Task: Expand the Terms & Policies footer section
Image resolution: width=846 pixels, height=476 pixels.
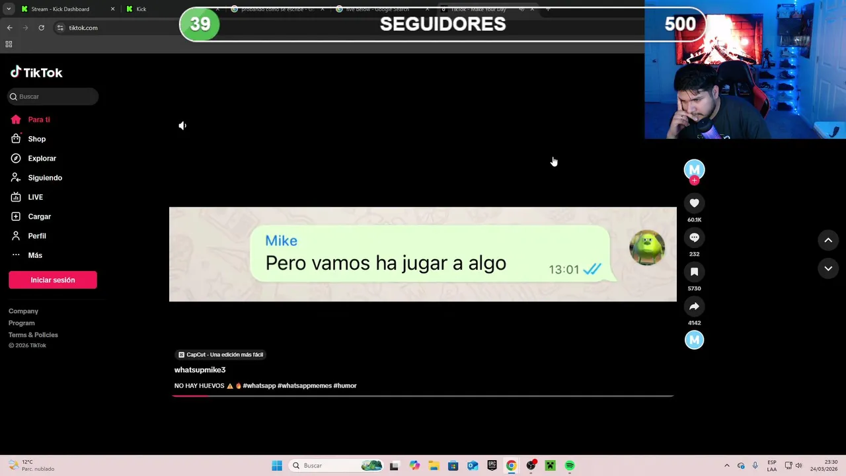Action: pyautogui.click(x=33, y=335)
